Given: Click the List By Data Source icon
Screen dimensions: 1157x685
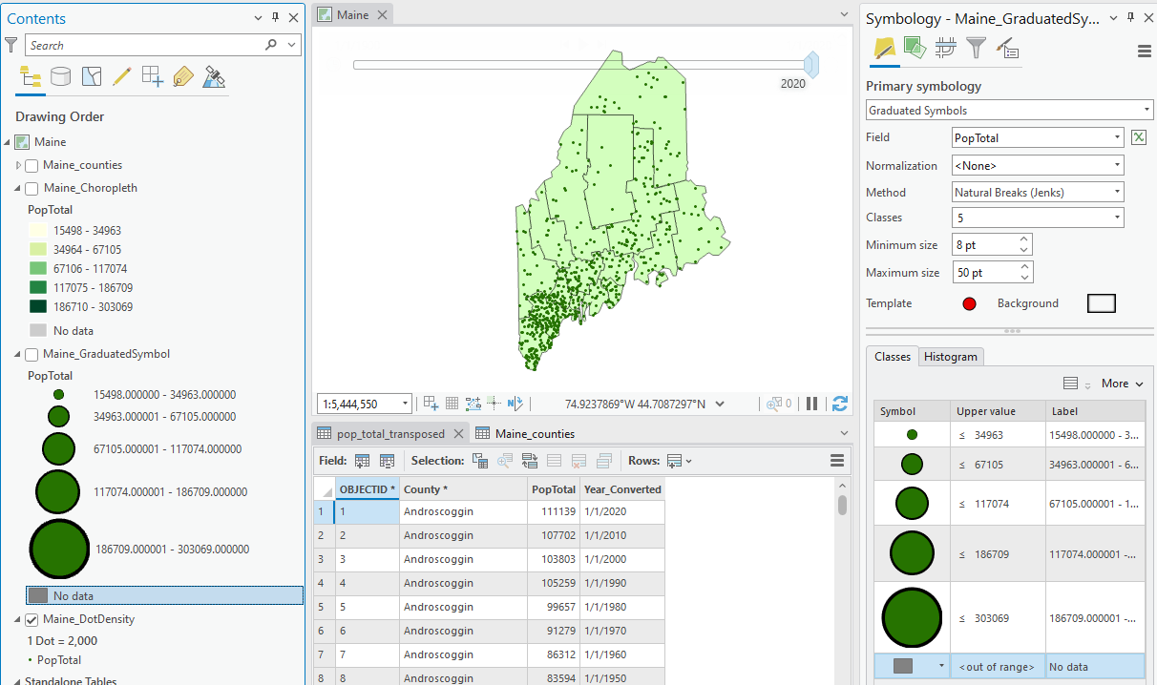Looking at the screenshot, I should [61, 76].
